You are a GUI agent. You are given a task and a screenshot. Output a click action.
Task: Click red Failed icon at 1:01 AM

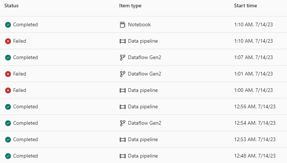8,74
